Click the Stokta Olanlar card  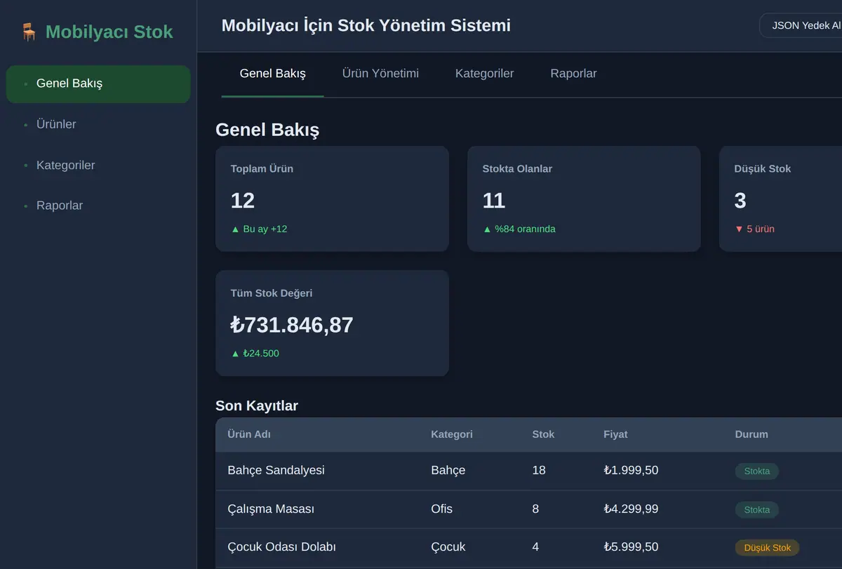tap(584, 199)
